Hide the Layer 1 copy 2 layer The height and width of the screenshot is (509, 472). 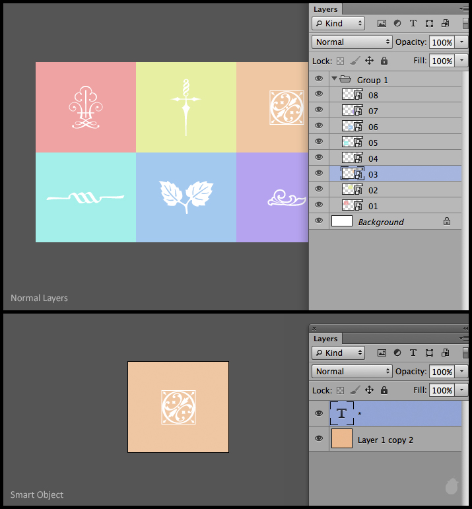click(x=319, y=439)
